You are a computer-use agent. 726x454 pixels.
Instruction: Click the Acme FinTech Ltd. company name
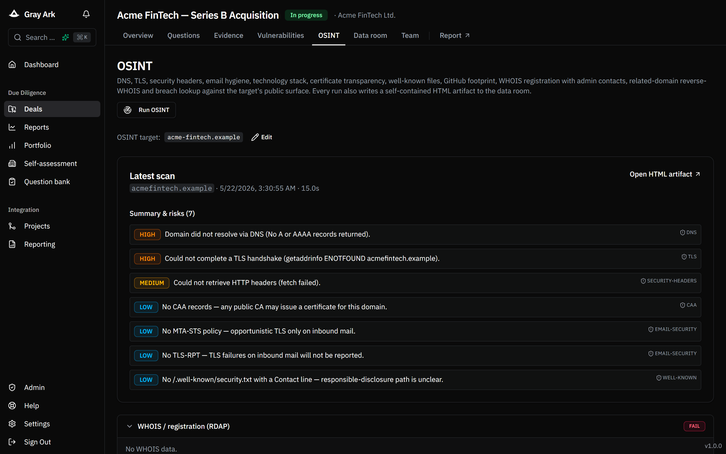pos(366,15)
